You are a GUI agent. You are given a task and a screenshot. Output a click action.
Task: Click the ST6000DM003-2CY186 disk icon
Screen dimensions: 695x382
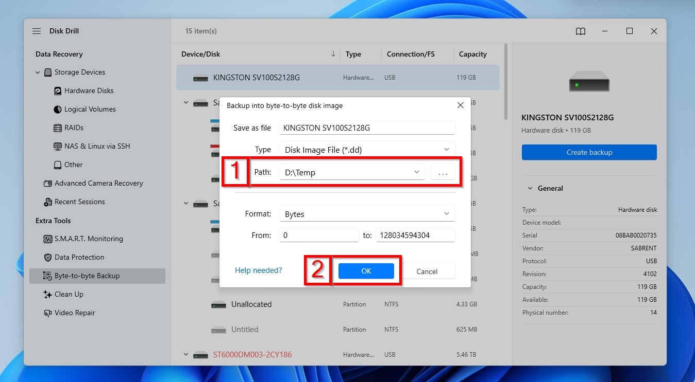200,355
